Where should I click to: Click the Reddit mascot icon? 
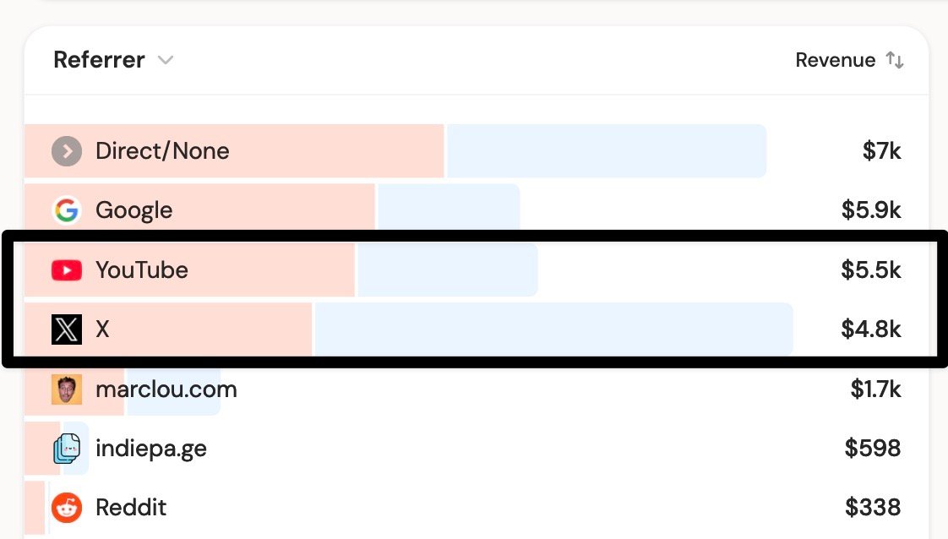[x=67, y=508]
